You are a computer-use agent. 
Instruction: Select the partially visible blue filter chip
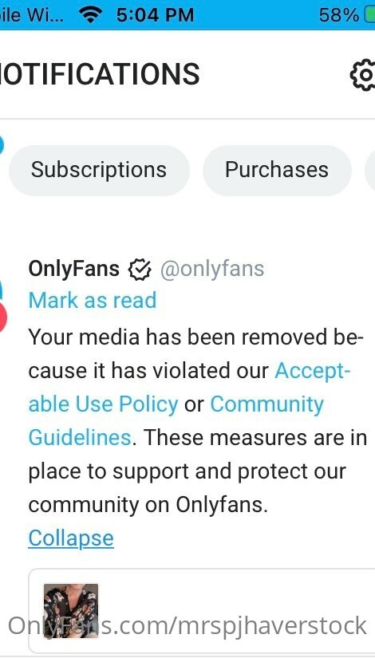(x=2, y=144)
